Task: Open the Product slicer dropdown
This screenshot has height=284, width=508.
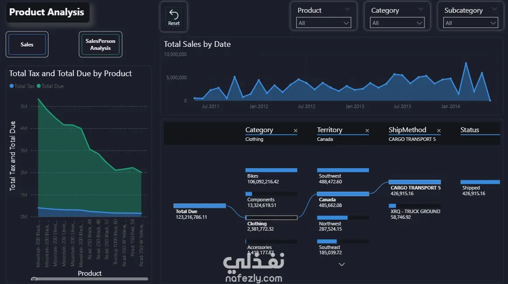Action: [x=324, y=23]
